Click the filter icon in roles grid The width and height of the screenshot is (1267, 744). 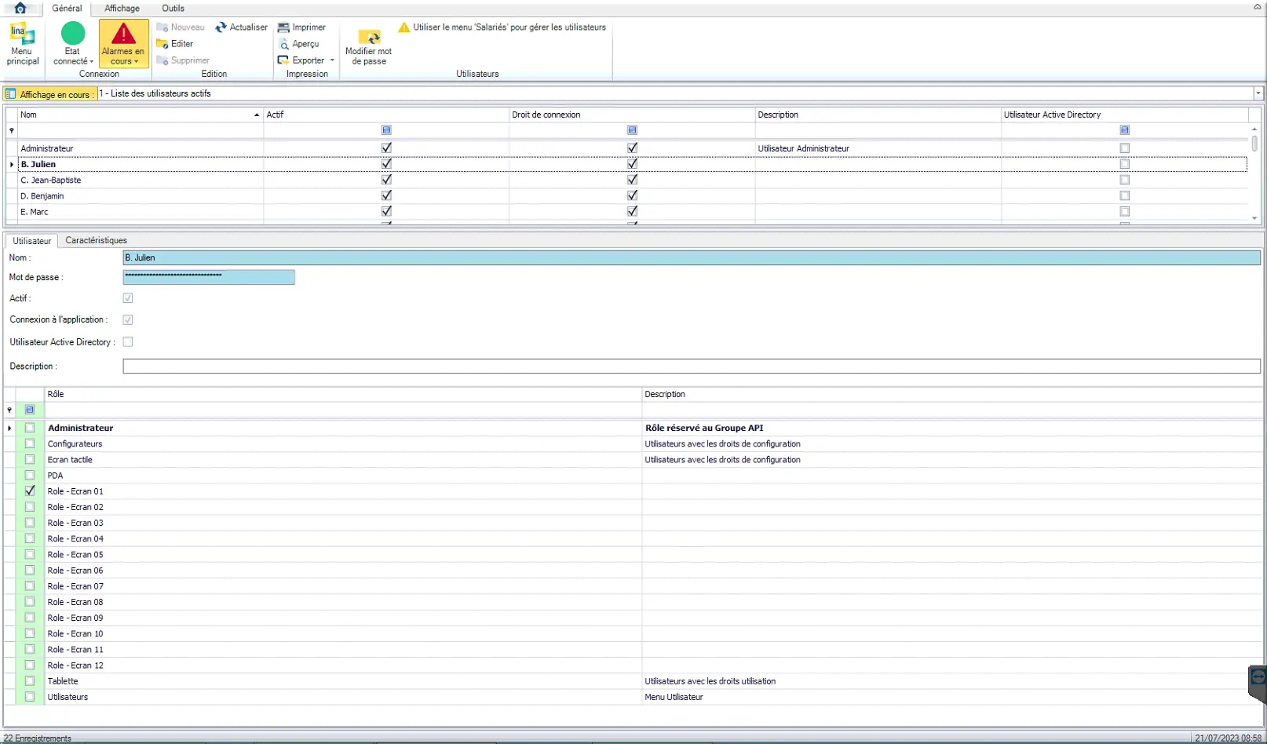coord(9,410)
